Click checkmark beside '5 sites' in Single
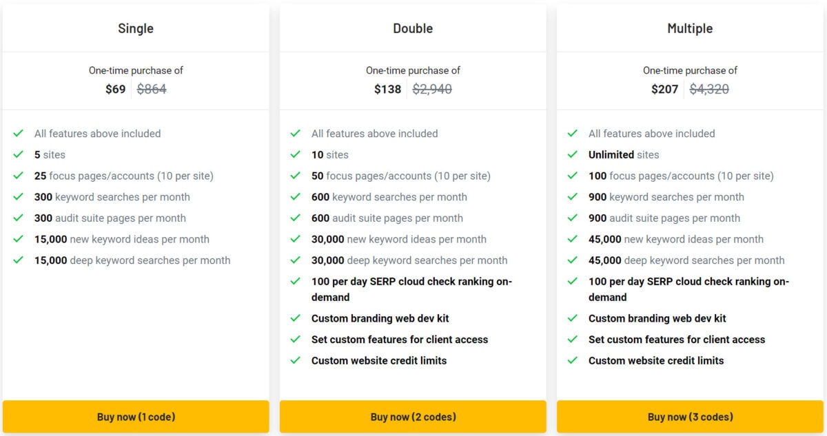The image size is (827, 436). (x=19, y=154)
